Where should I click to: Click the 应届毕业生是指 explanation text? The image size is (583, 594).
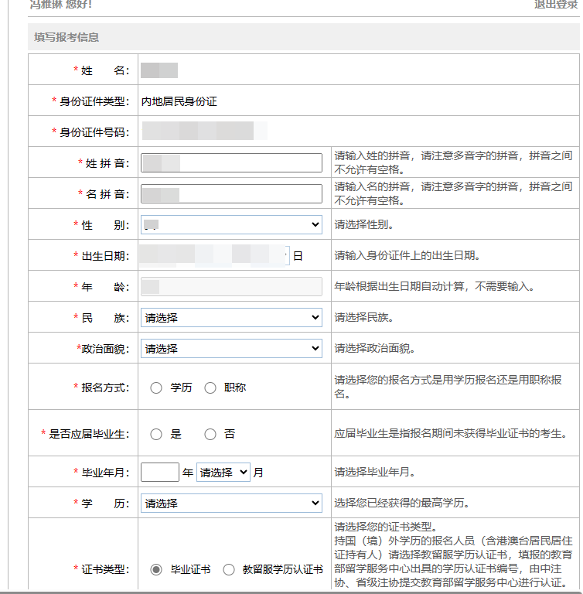(x=451, y=433)
